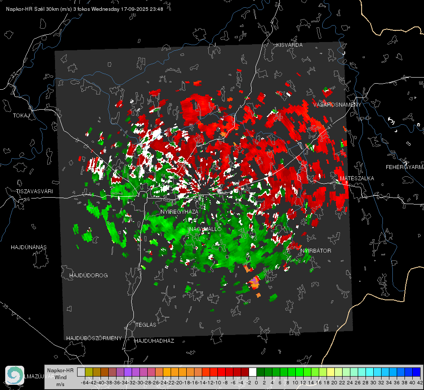Click the swirl logo icon at bottom-left
Image resolution: width=424 pixels, height=390 pixels.
coord(15,375)
